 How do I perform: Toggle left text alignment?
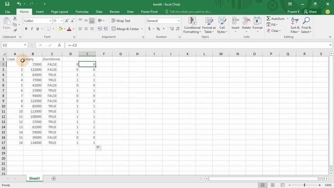pyautogui.click(x=80, y=29)
